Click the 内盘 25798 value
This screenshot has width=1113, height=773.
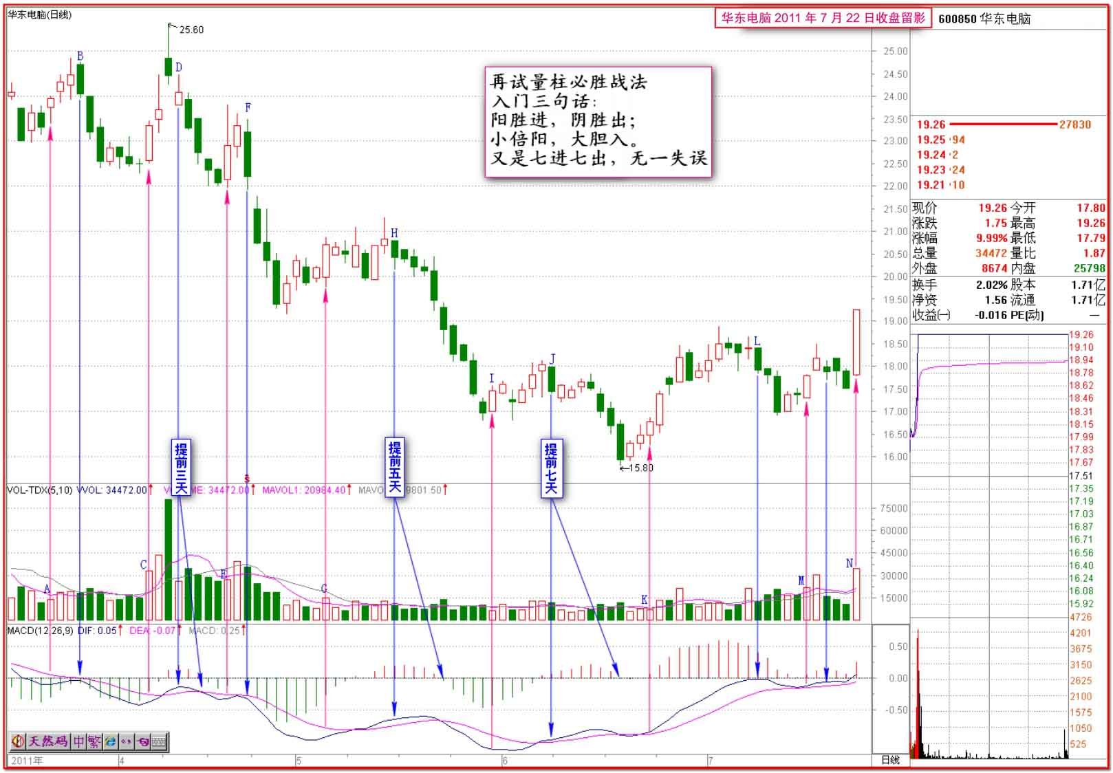coord(1090,268)
